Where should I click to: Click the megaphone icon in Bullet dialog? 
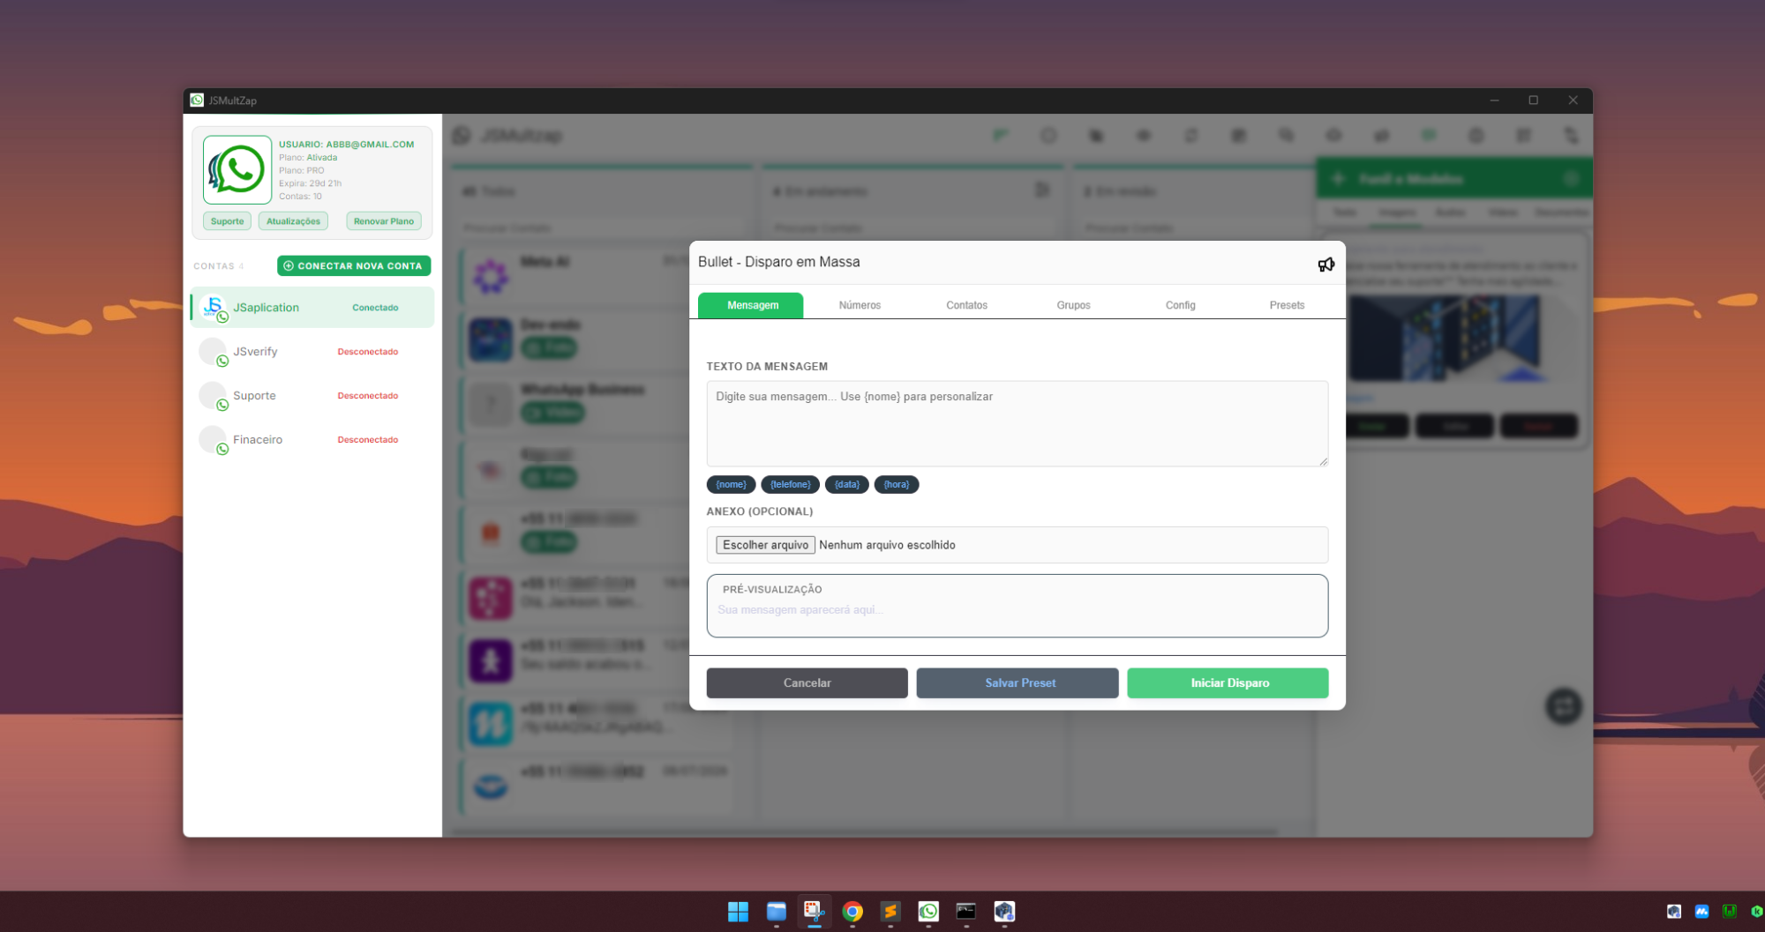point(1326,265)
